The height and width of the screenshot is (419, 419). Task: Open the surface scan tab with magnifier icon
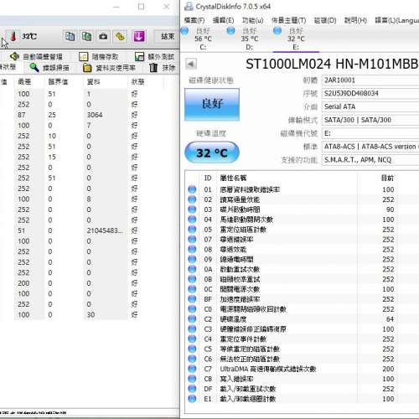[x=49, y=68]
